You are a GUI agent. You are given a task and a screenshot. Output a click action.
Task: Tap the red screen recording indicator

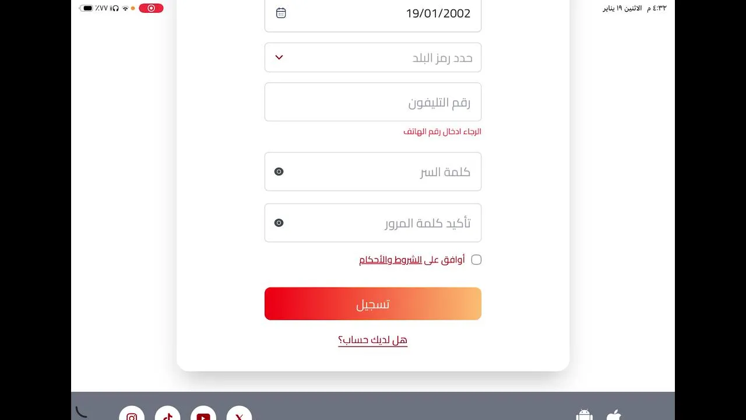click(151, 8)
